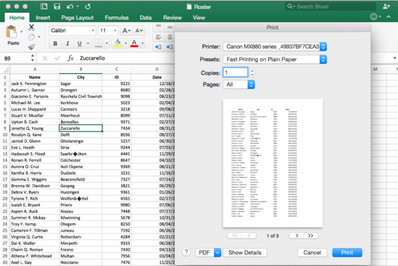Click the smiley feedback icon
Viewport: 398px width, 266px height.
point(373,16)
